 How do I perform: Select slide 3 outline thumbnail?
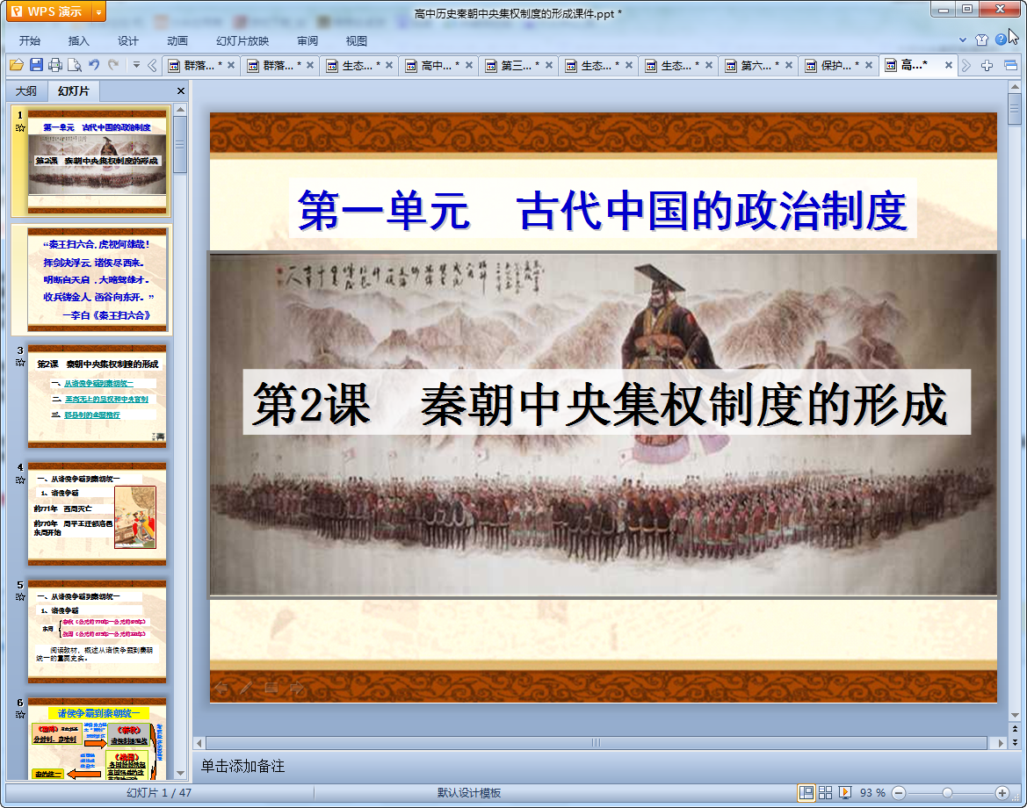tap(97, 397)
